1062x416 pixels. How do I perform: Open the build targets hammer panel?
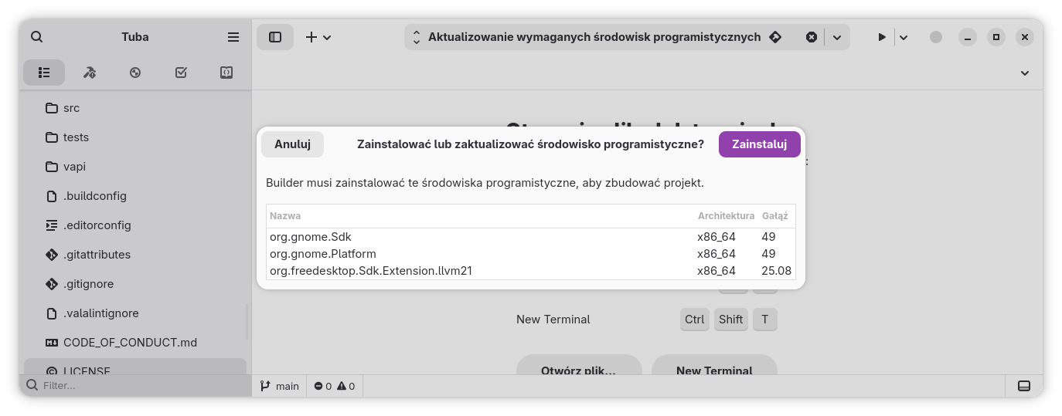(x=90, y=73)
